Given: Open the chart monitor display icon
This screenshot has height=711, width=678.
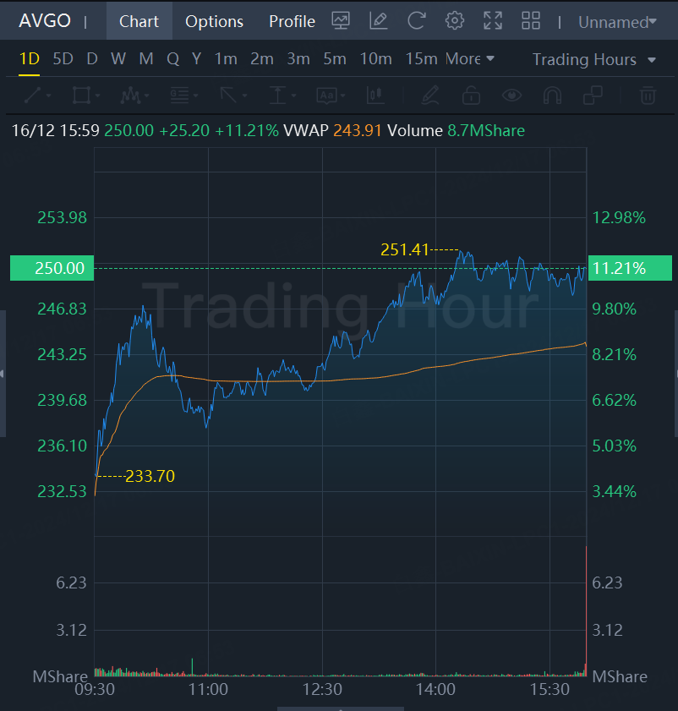Looking at the screenshot, I should [x=341, y=21].
